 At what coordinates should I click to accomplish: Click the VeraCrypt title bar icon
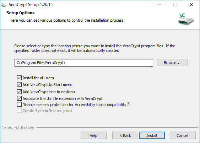pos(4,5)
